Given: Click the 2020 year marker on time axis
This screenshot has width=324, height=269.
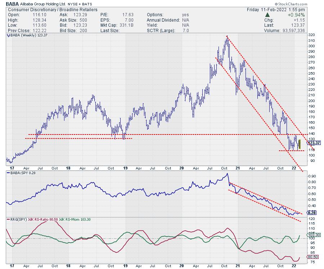Looking at the screenshot, I should (181, 168).
